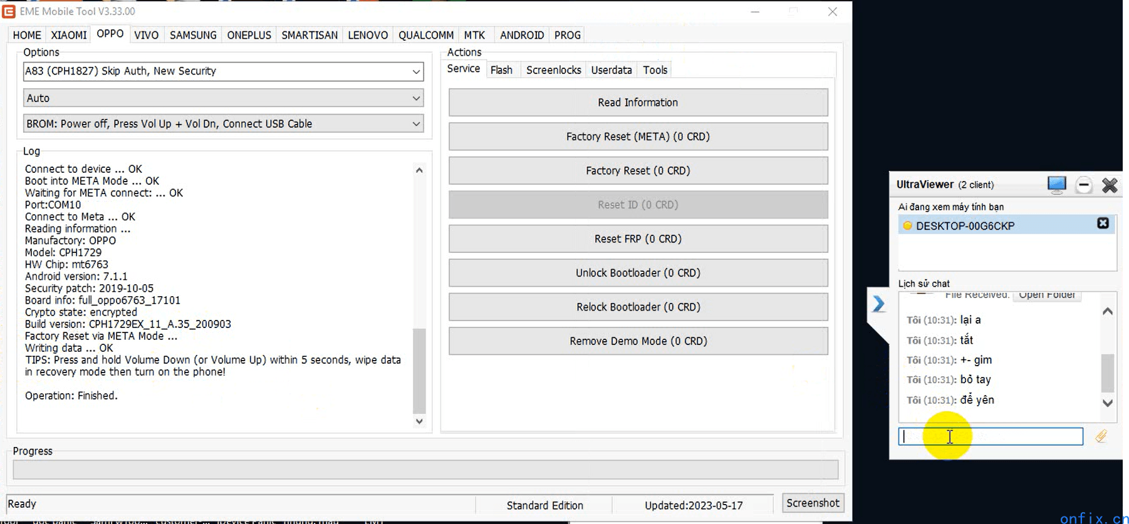Switch to the PROG tab
This screenshot has width=1129, height=524.
coord(568,35)
